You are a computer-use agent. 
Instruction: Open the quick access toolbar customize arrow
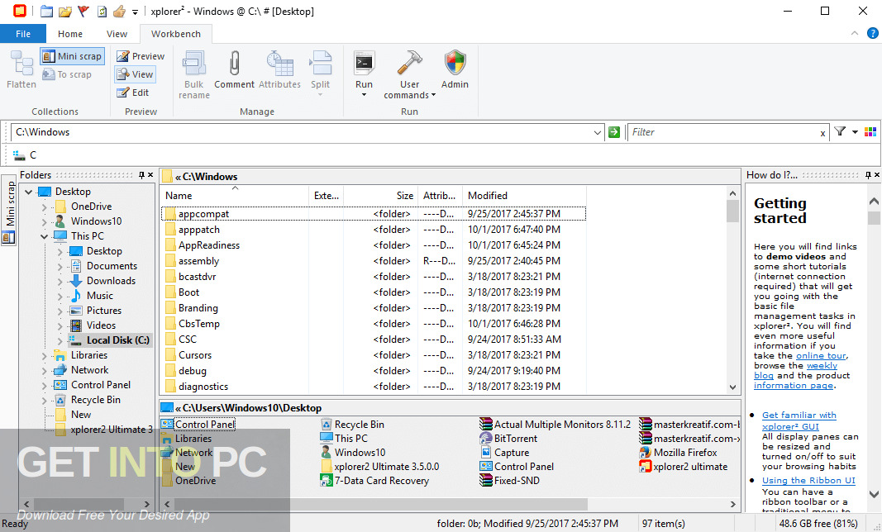click(x=135, y=12)
